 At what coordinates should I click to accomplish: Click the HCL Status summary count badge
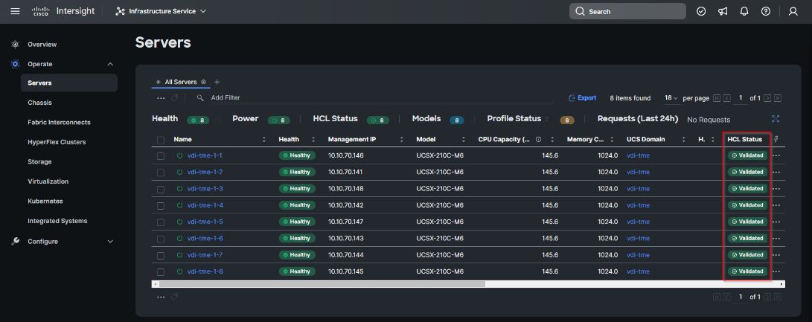pos(378,120)
